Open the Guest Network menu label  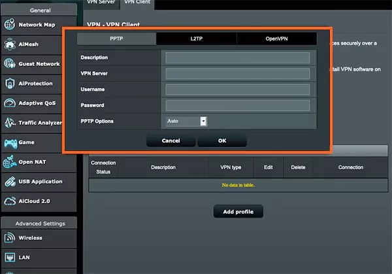coord(39,64)
